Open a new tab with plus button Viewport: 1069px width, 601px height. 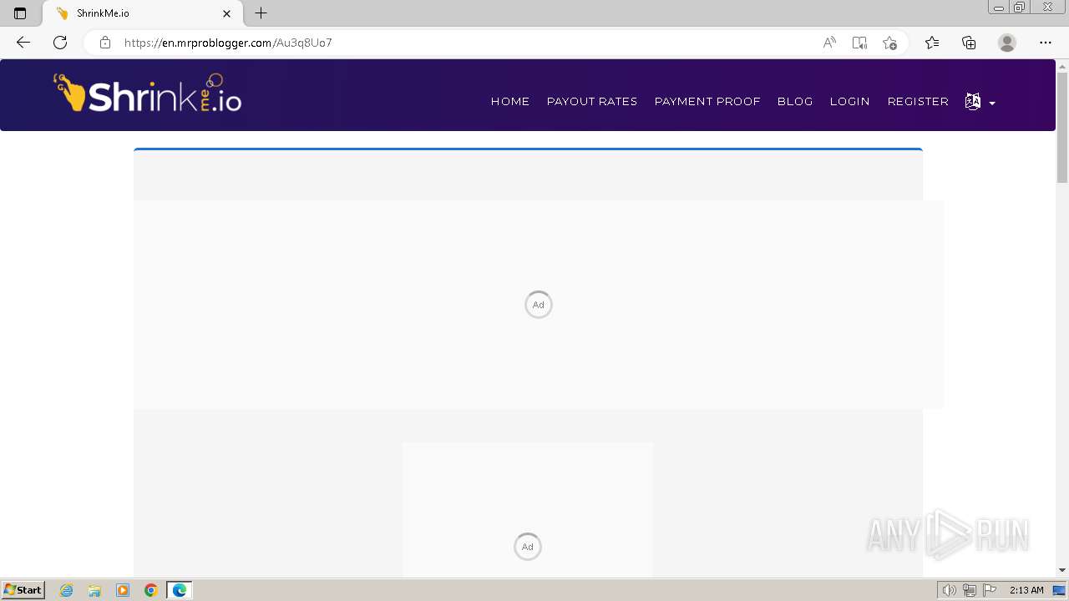tap(261, 13)
